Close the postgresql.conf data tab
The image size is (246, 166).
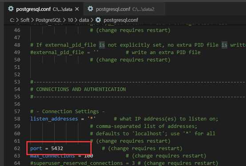coord(77,9)
